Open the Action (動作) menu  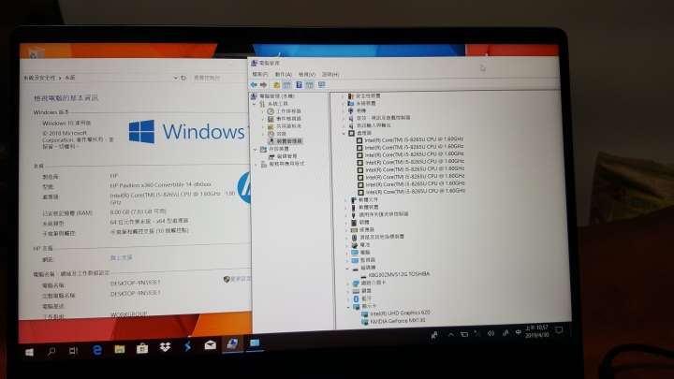(x=284, y=74)
